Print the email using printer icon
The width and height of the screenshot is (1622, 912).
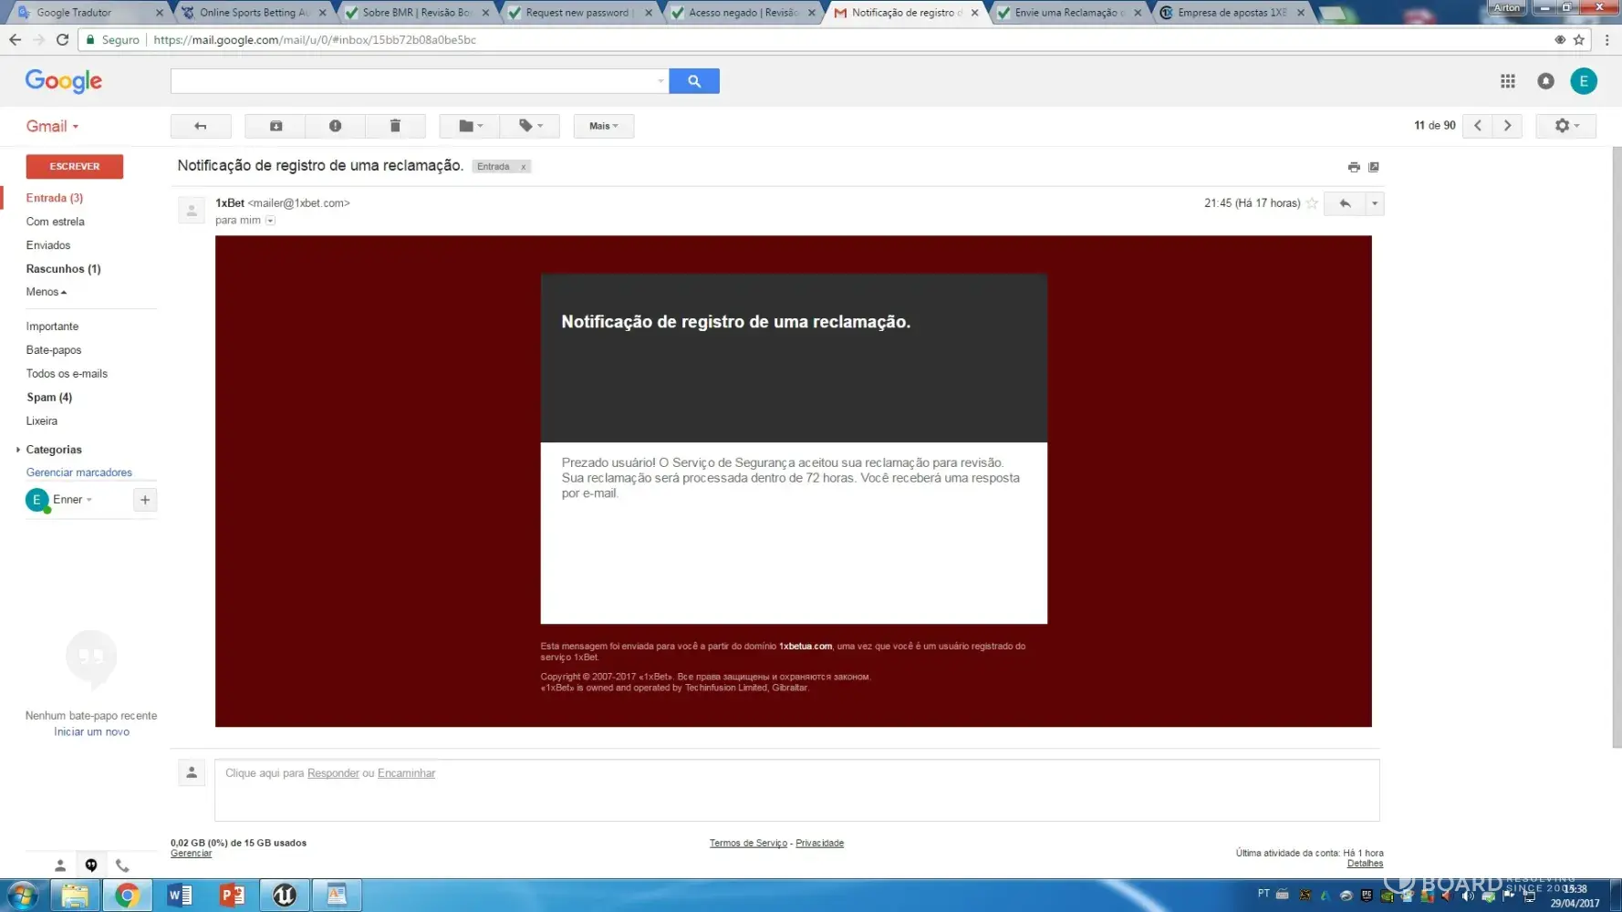tap(1354, 167)
